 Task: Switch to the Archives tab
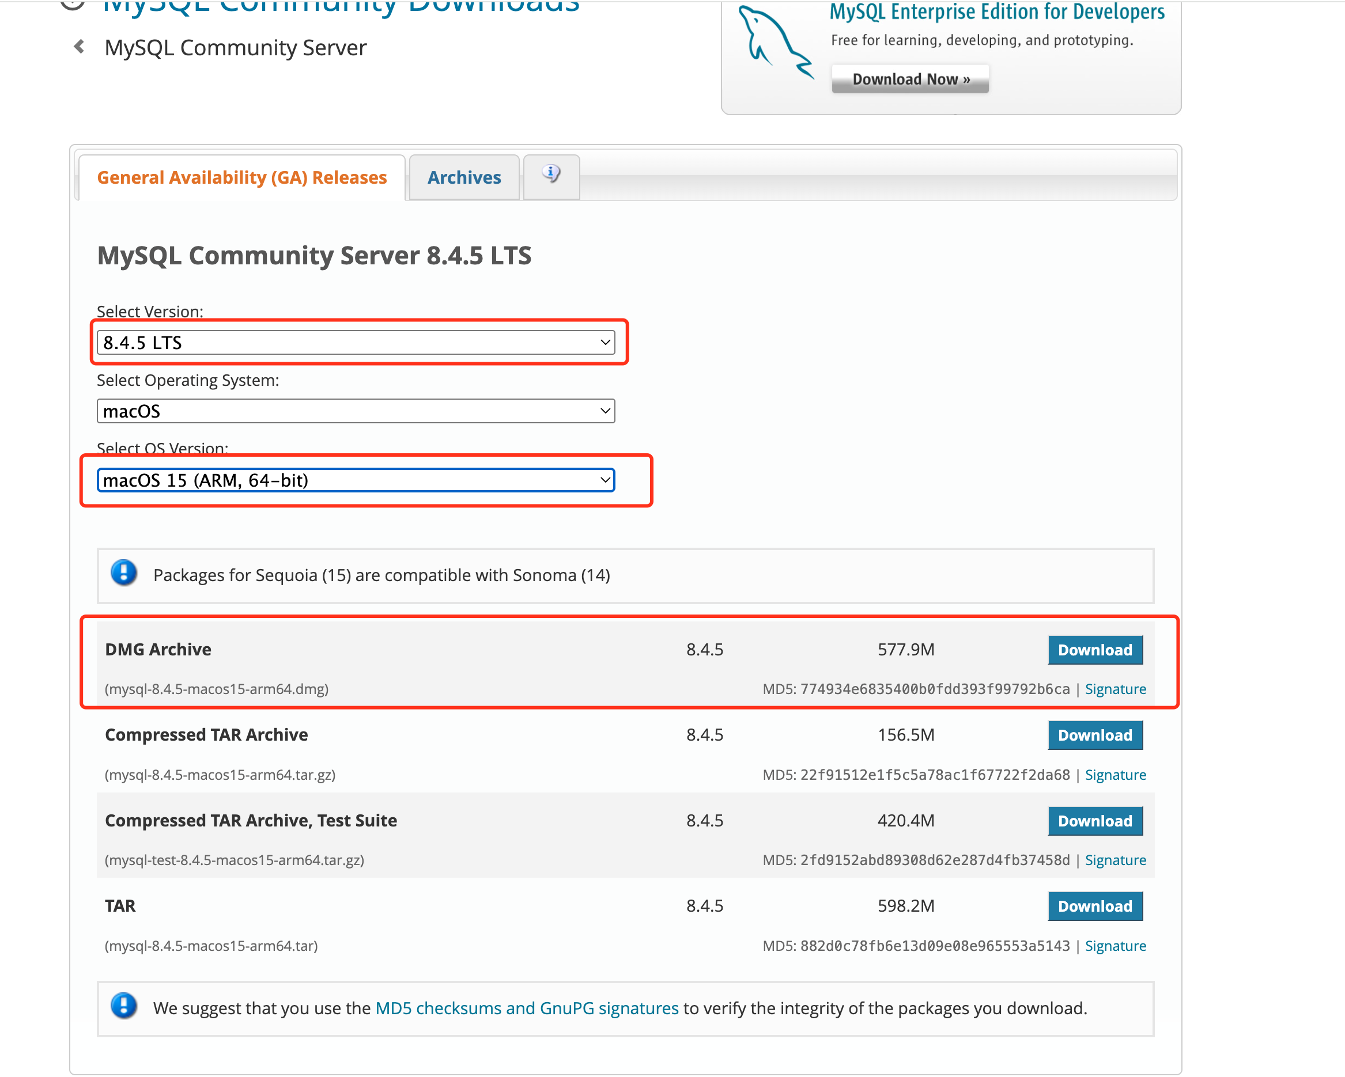click(464, 178)
